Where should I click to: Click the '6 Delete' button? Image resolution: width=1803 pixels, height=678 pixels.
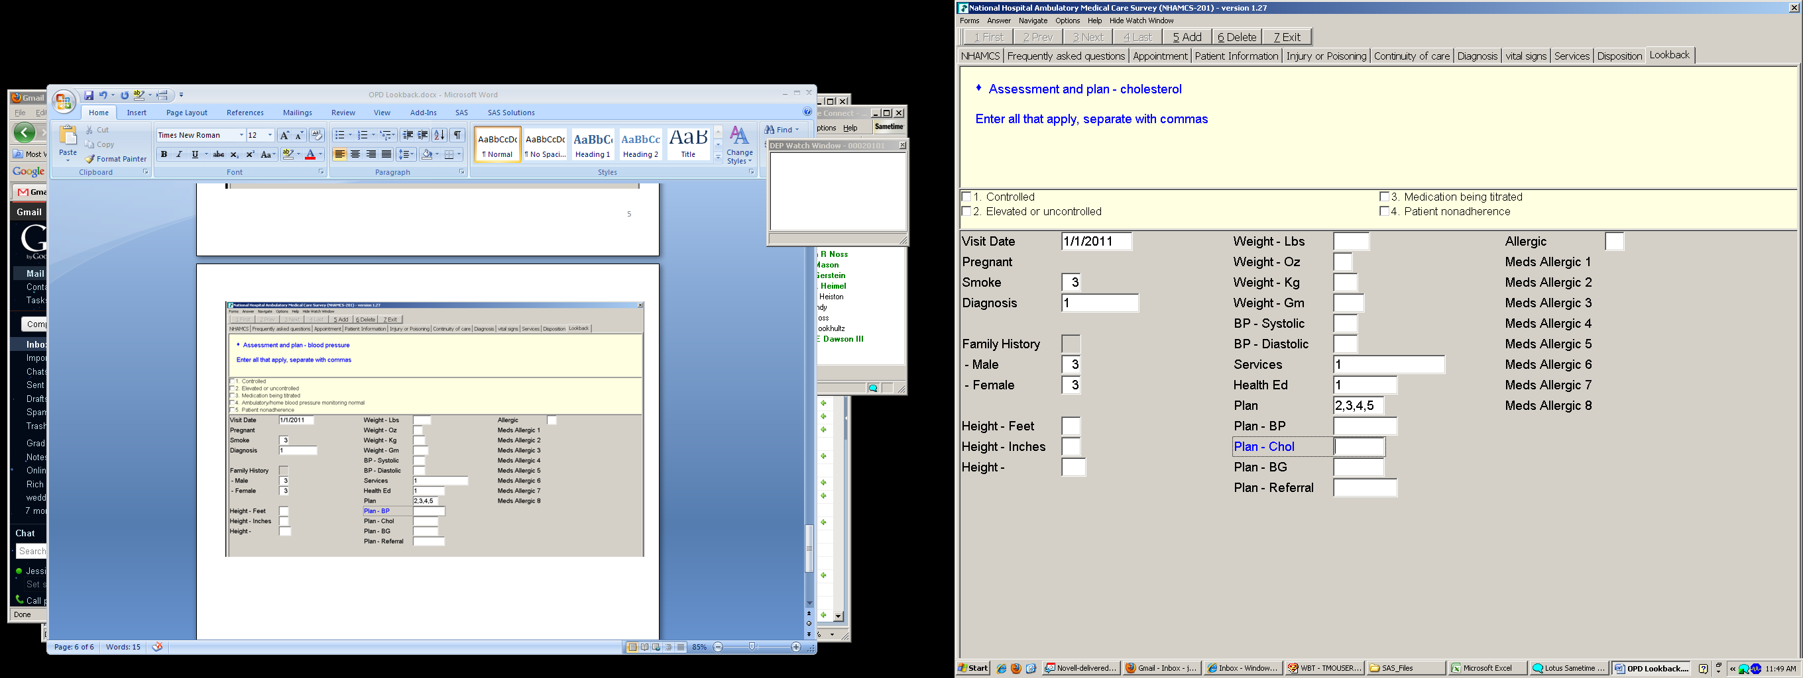(1238, 37)
